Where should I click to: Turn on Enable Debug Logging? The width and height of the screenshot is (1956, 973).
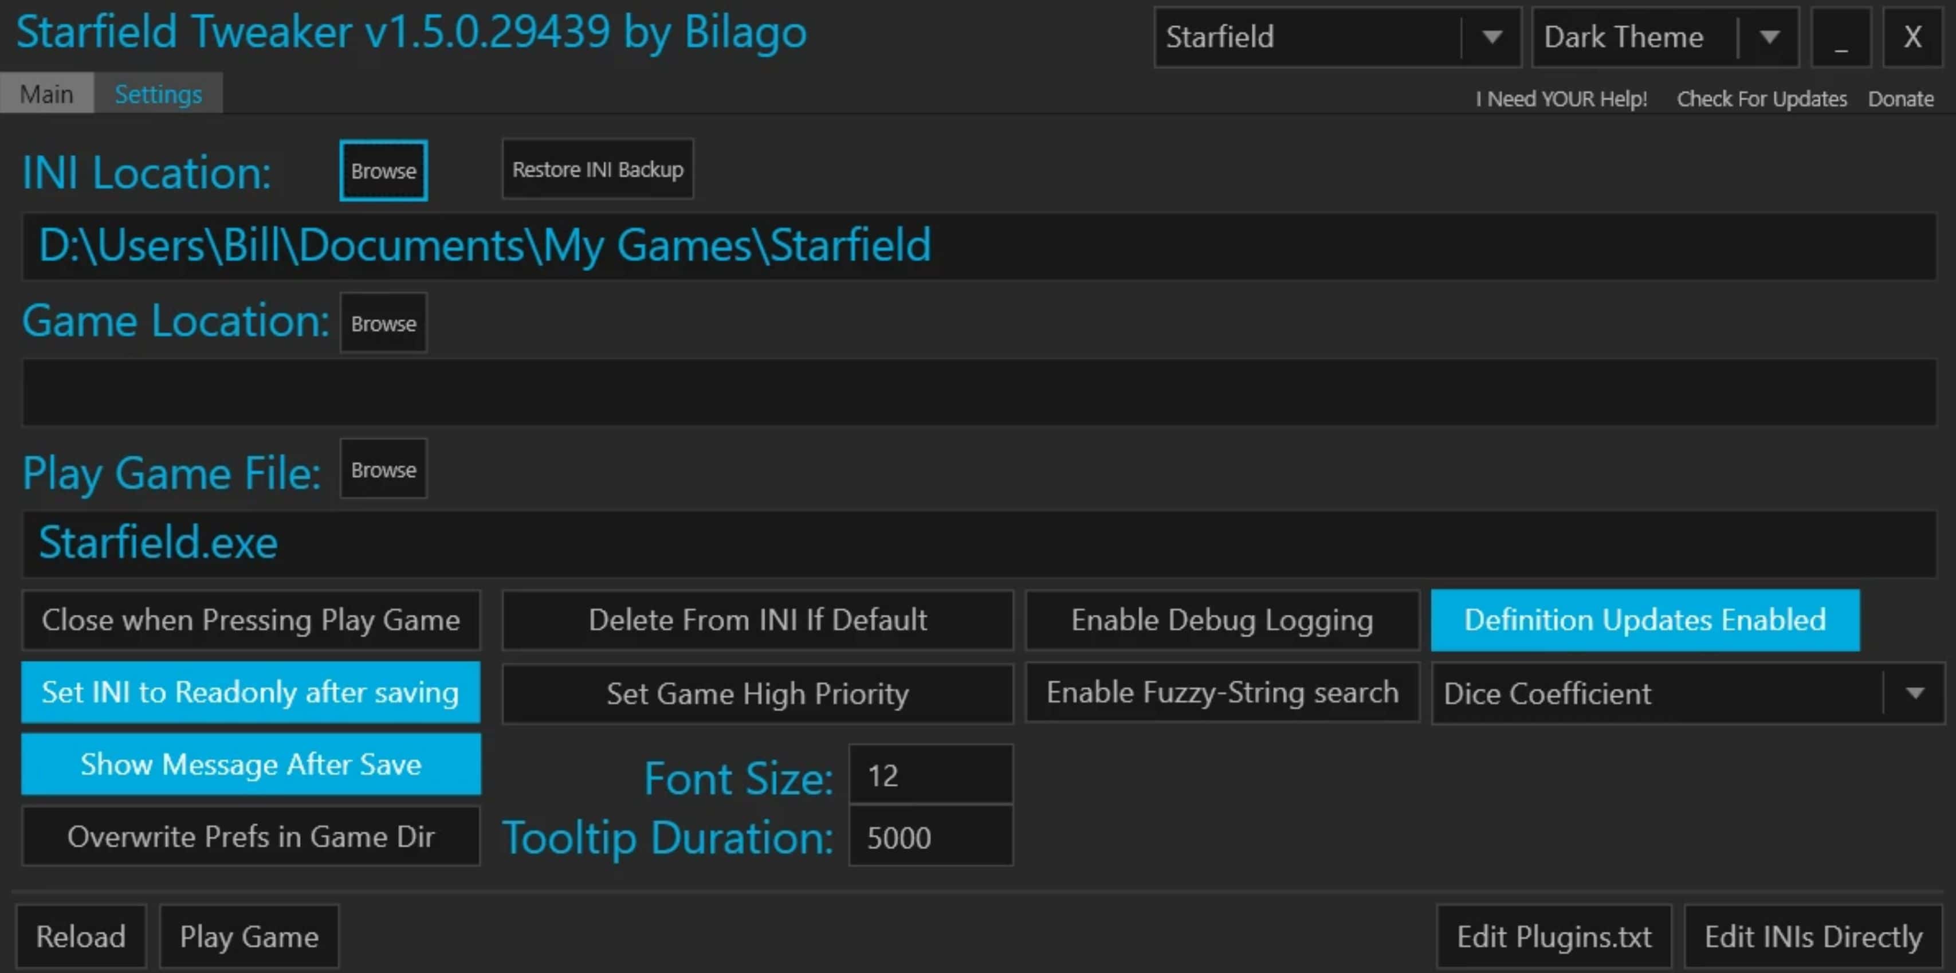coord(1221,621)
